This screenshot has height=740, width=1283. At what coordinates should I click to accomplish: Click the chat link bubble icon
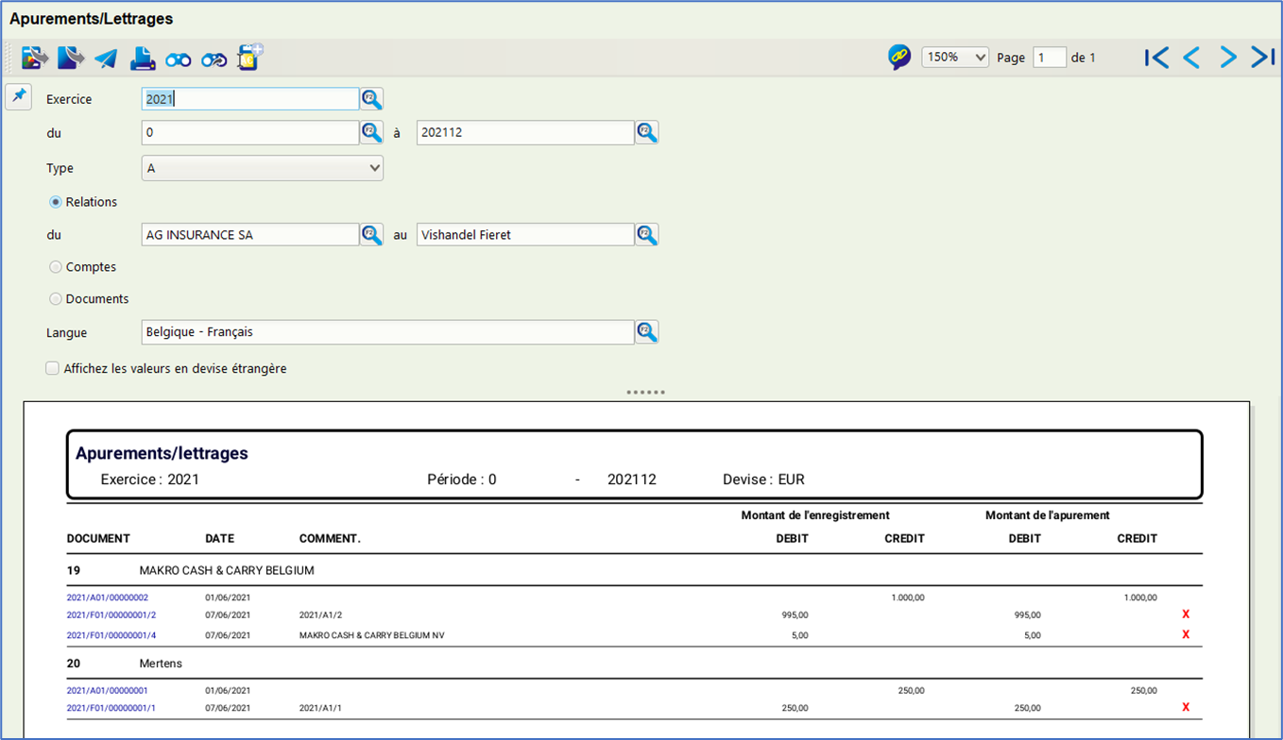tap(899, 58)
